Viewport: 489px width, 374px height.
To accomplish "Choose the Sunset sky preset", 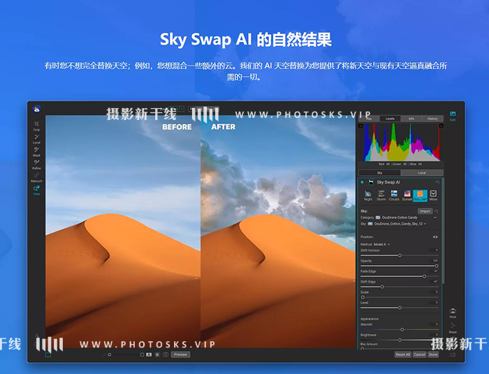I will pos(407,195).
